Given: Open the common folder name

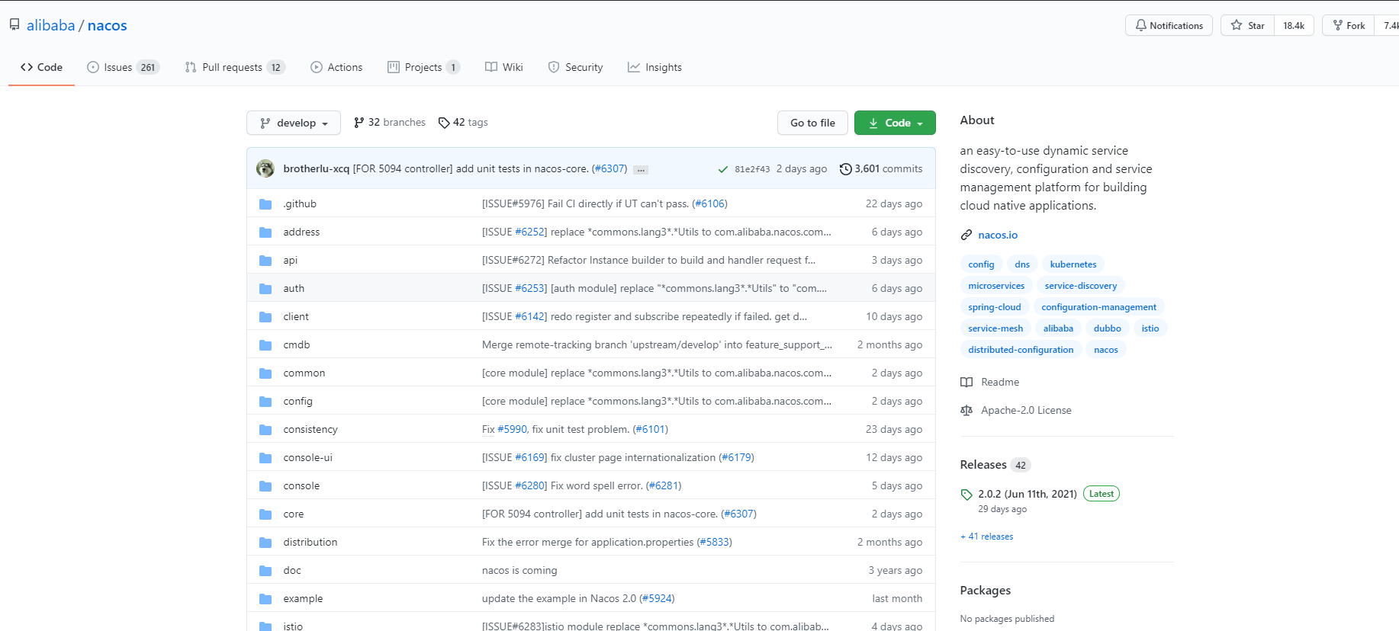Looking at the screenshot, I should point(304,373).
